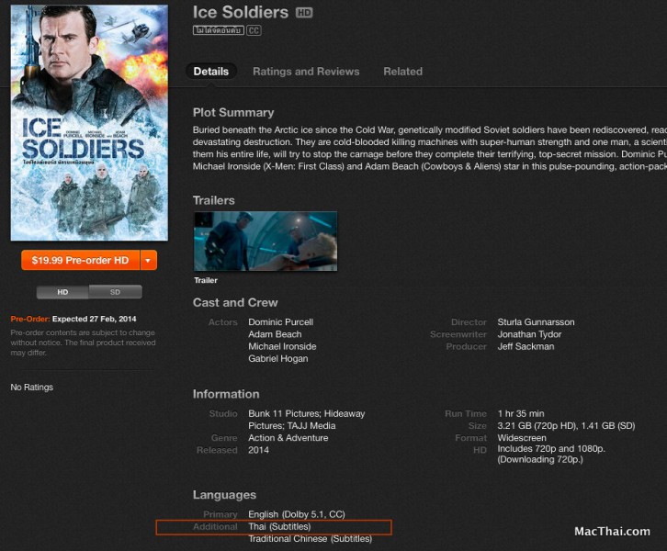667x551 pixels.
Task: Click the Ice Soldiers title text
Action: click(241, 12)
